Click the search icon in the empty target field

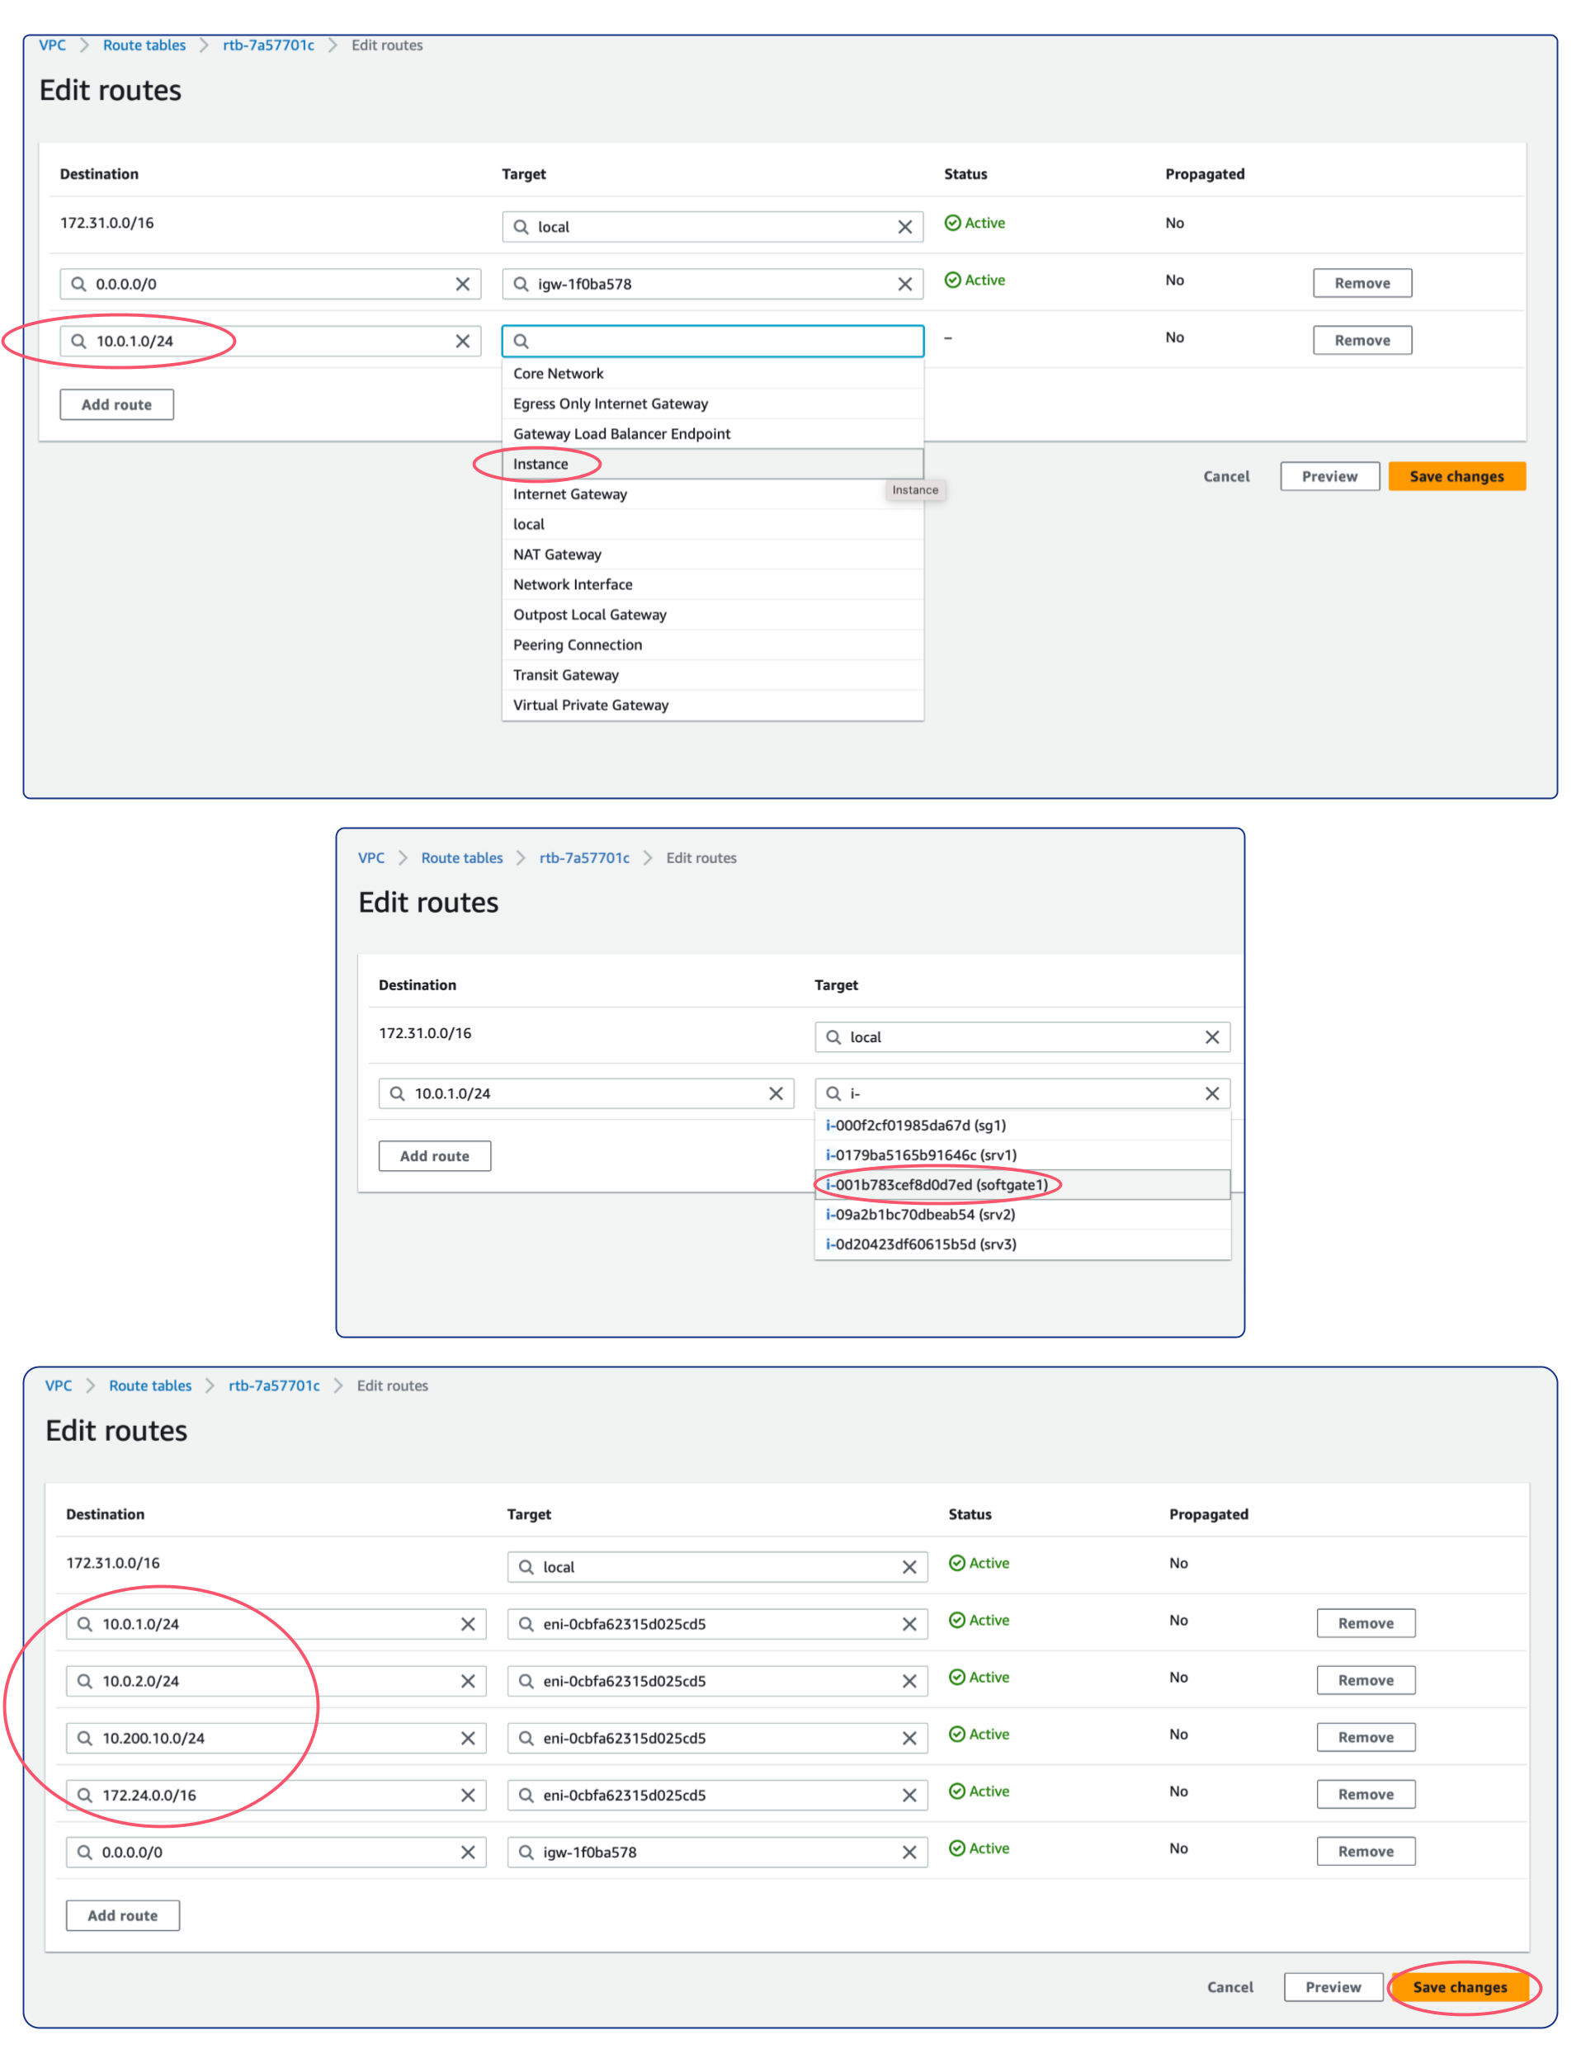[521, 341]
